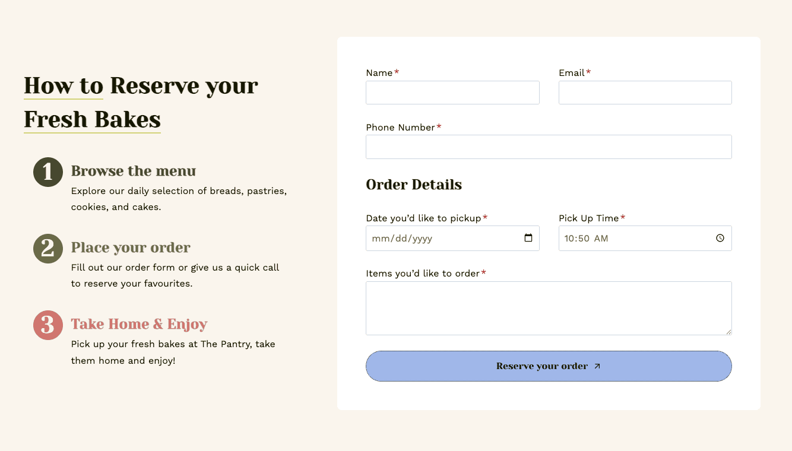The width and height of the screenshot is (792, 451).
Task: Click the How to Reserve your Fresh Bakes title
Action: click(x=141, y=102)
